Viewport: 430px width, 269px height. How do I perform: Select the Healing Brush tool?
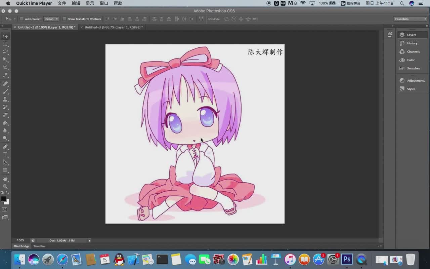coord(5,84)
